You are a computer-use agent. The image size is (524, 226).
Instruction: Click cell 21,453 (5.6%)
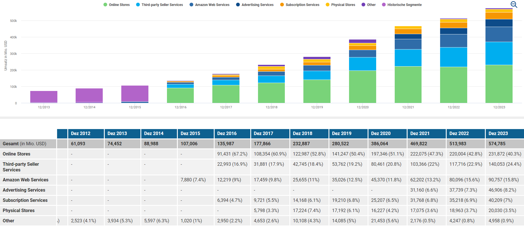[x=385, y=221]
